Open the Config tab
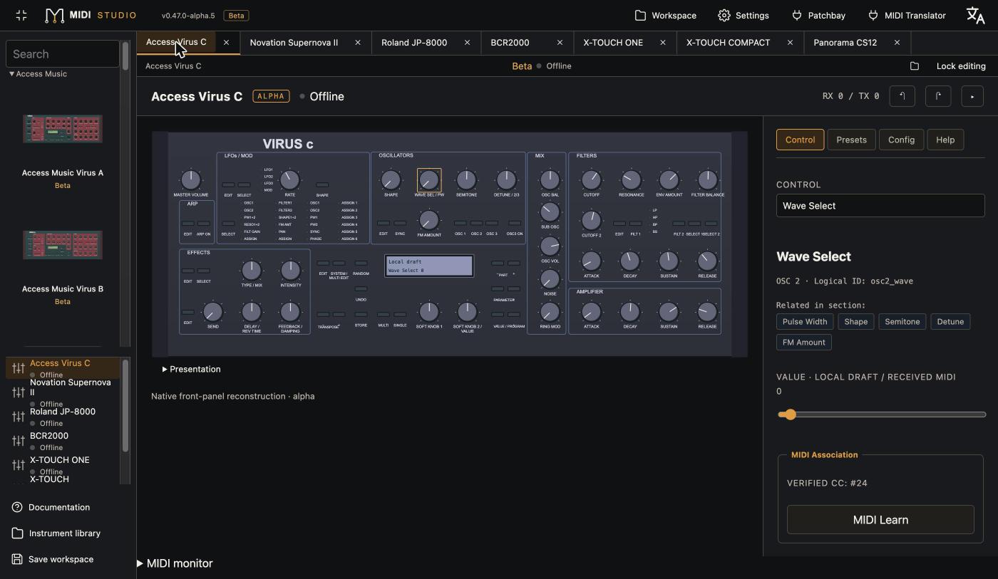 tap(901, 140)
